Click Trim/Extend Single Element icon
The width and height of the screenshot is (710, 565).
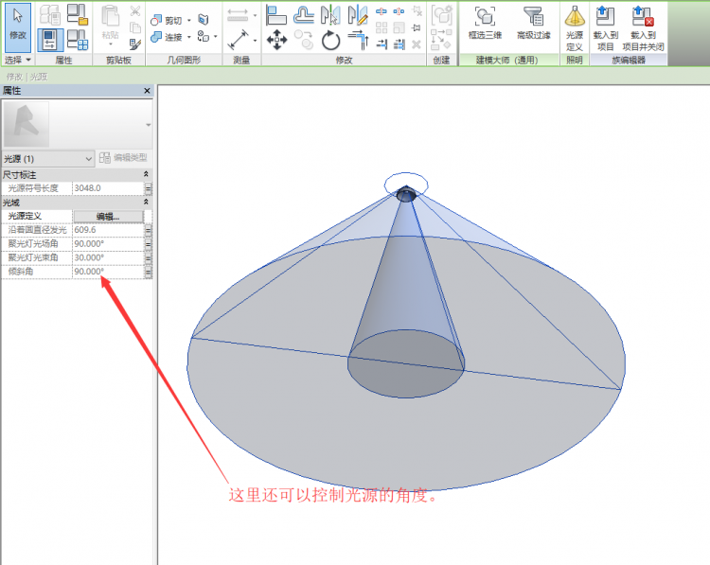[382, 44]
